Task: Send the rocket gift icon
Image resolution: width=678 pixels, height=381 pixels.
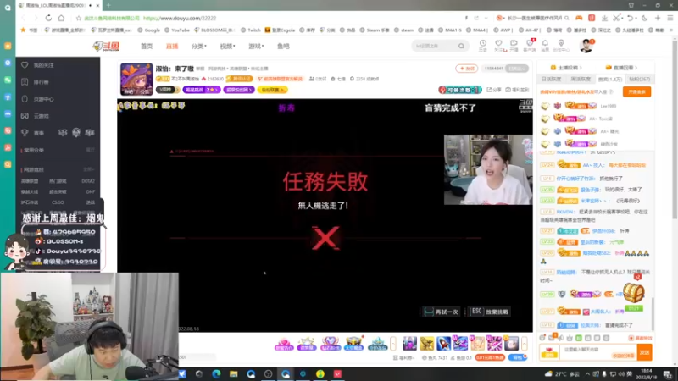Action: point(443,344)
